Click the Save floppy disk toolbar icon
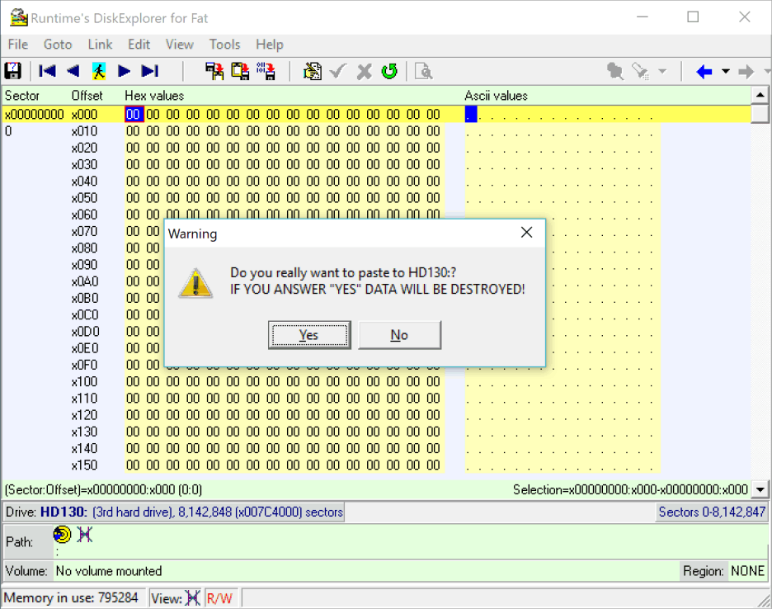This screenshot has width=772, height=609. 13,71
